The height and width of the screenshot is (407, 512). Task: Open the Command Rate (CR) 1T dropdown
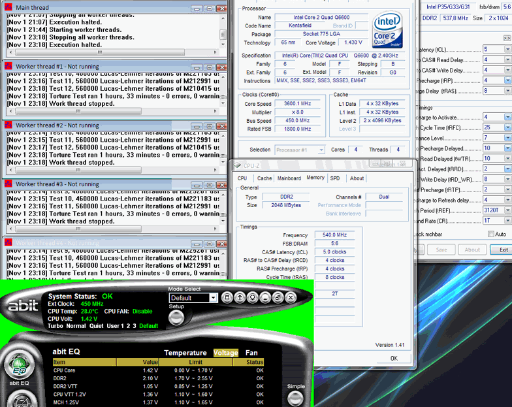tap(507, 221)
